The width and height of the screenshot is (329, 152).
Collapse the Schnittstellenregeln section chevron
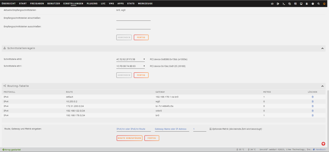(x=322, y=48)
